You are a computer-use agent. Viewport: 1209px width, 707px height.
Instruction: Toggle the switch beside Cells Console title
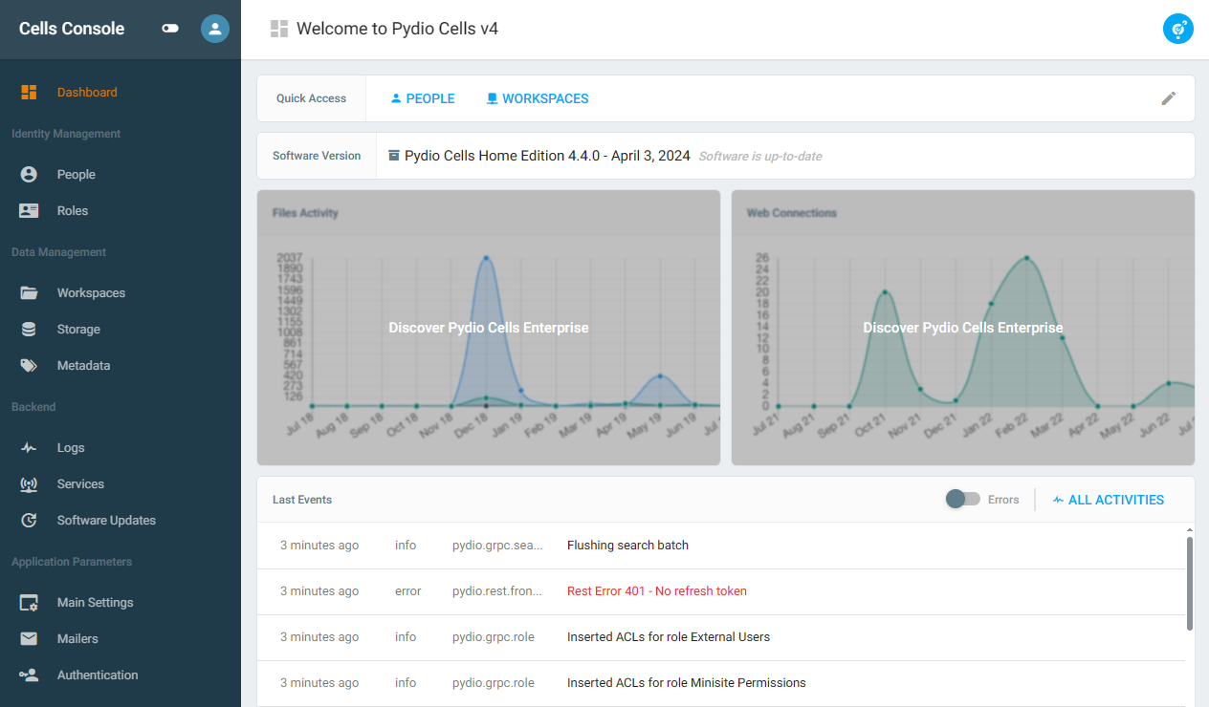(x=170, y=29)
